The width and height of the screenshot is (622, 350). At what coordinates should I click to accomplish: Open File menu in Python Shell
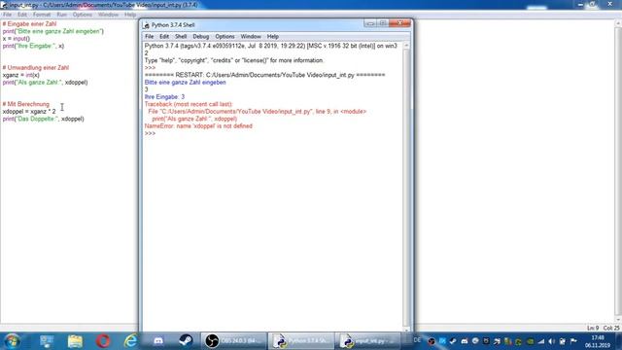(x=149, y=37)
